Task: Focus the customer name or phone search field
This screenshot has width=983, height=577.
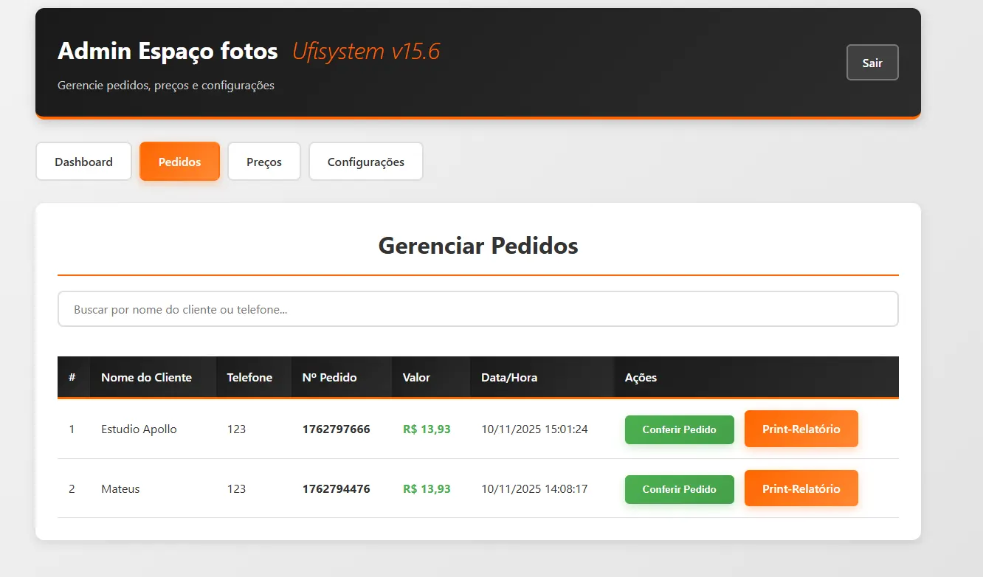Action: pos(477,309)
